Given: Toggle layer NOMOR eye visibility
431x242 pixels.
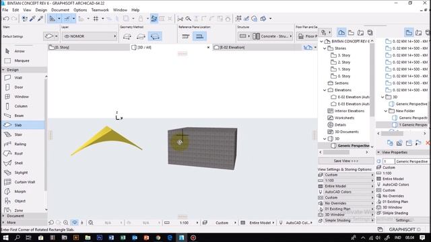Looking at the screenshot, I should click(x=67, y=36).
